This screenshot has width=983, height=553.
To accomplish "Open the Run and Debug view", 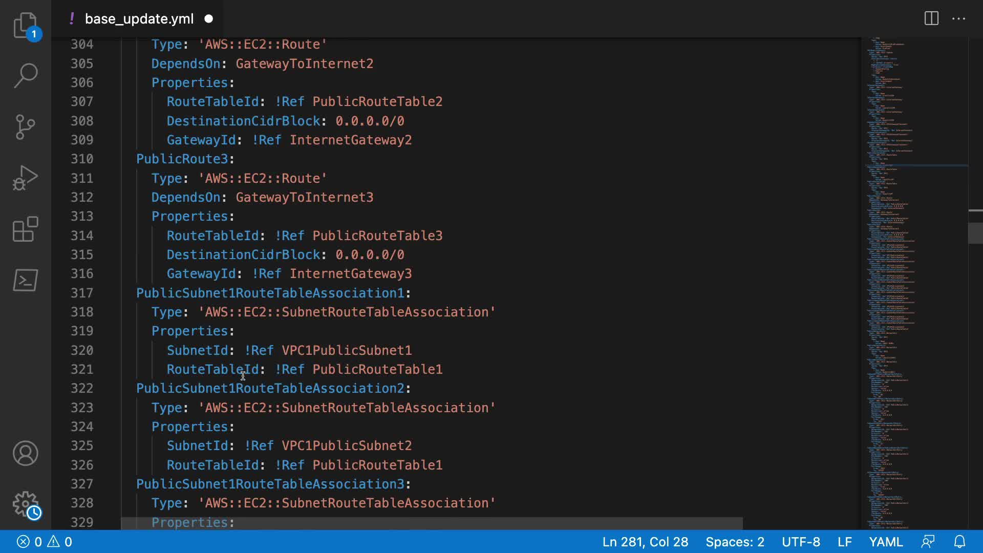I will (x=25, y=178).
